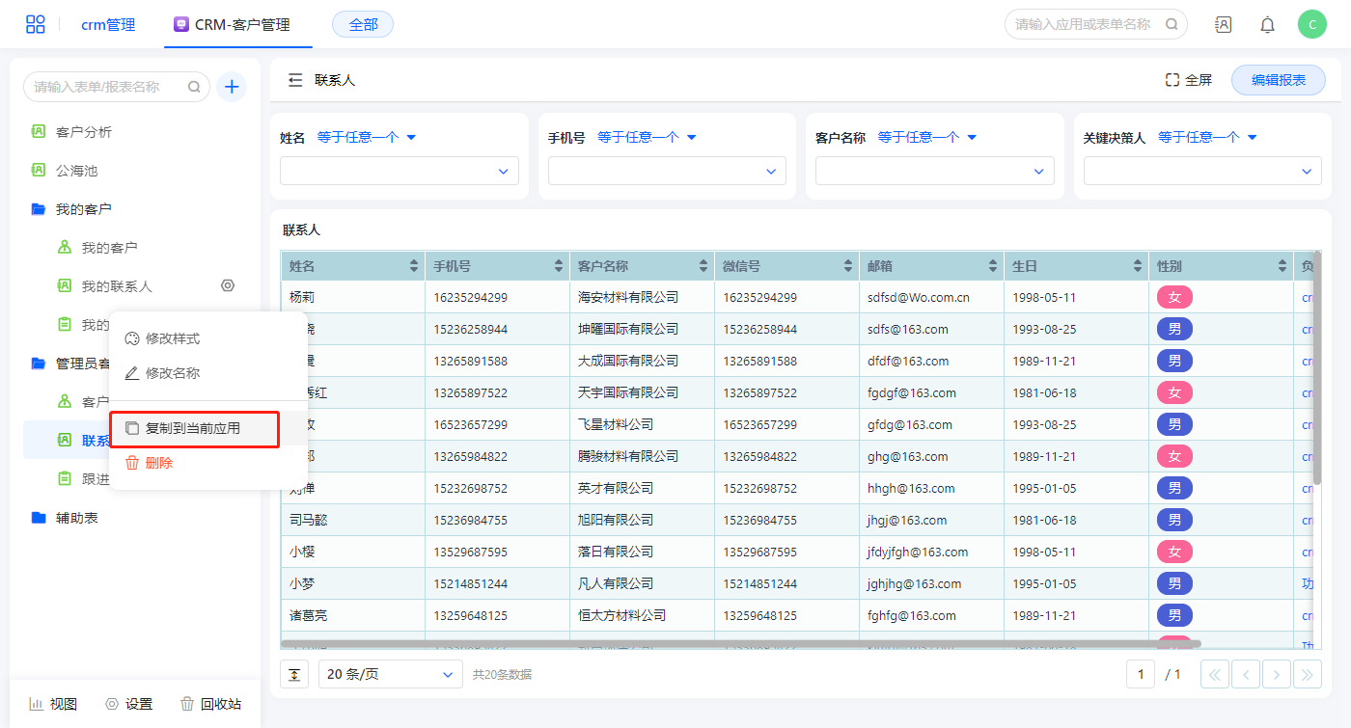This screenshot has width=1351, height=728.
Task: Toggle sort on 手机号 column
Action: (x=559, y=266)
